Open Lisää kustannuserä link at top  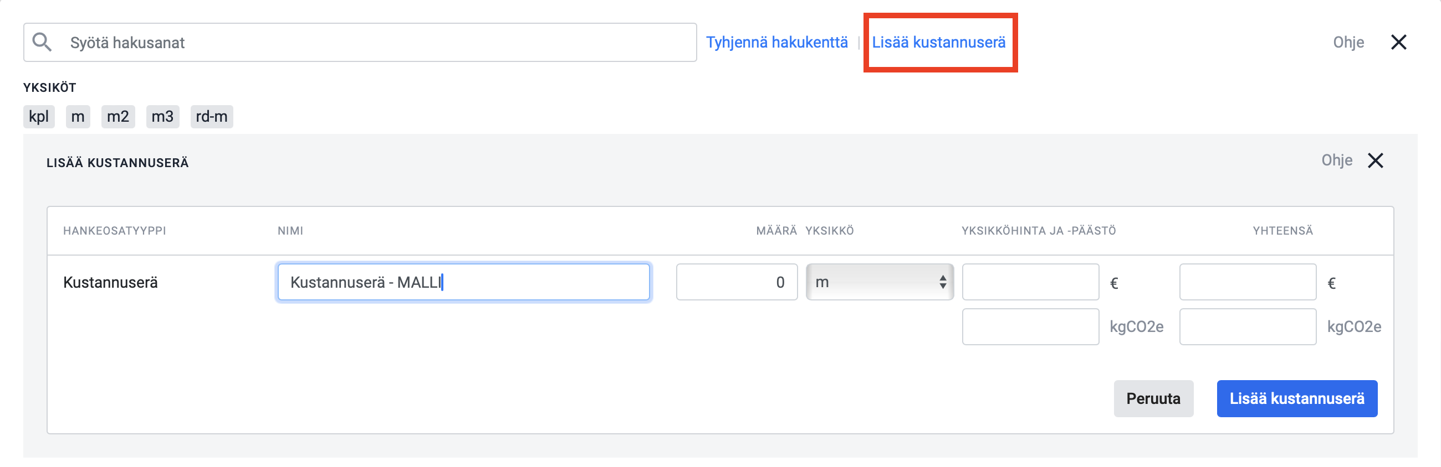pos(939,43)
